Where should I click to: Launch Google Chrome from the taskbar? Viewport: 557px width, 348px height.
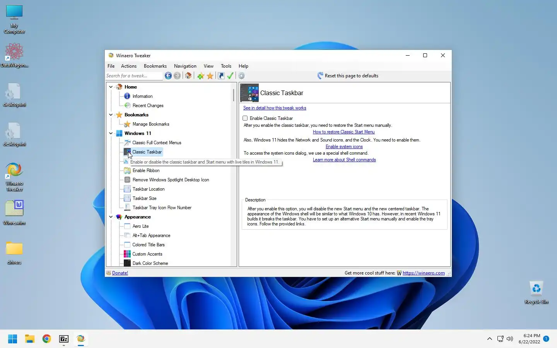(47, 339)
